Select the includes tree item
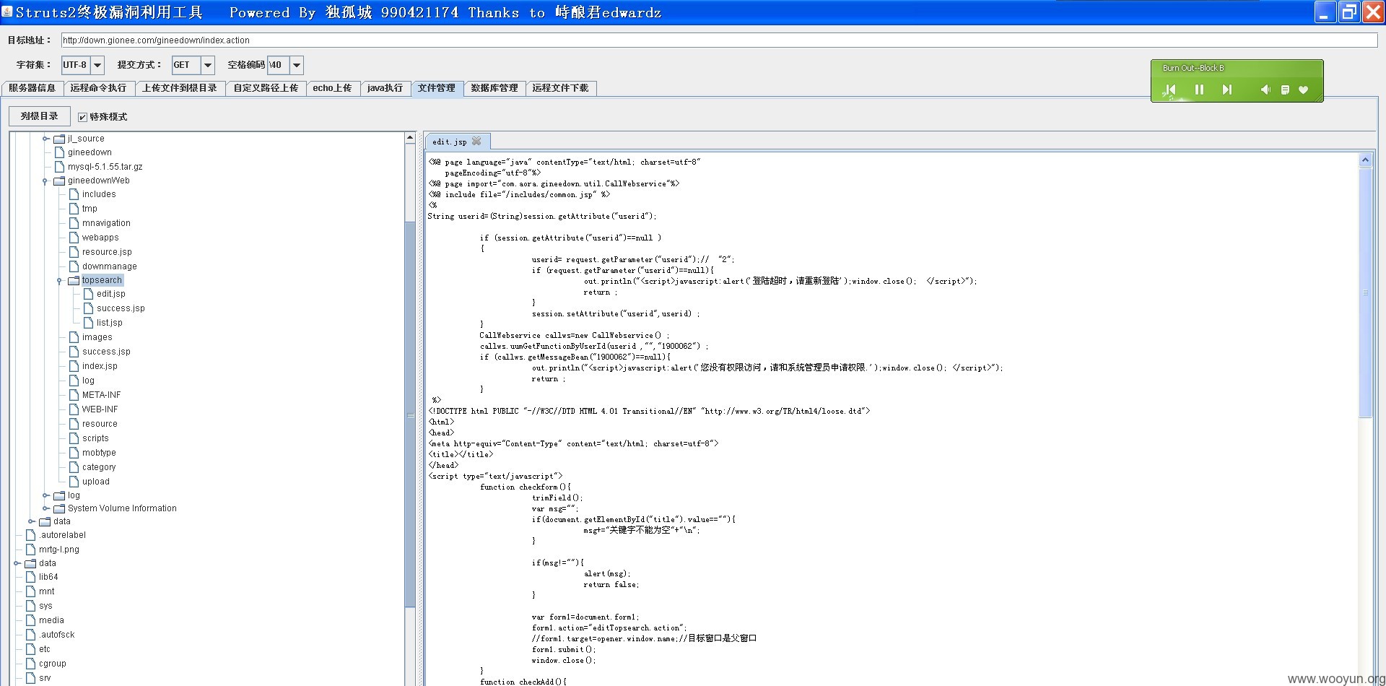This screenshot has width=1386, height=686. 99,194
